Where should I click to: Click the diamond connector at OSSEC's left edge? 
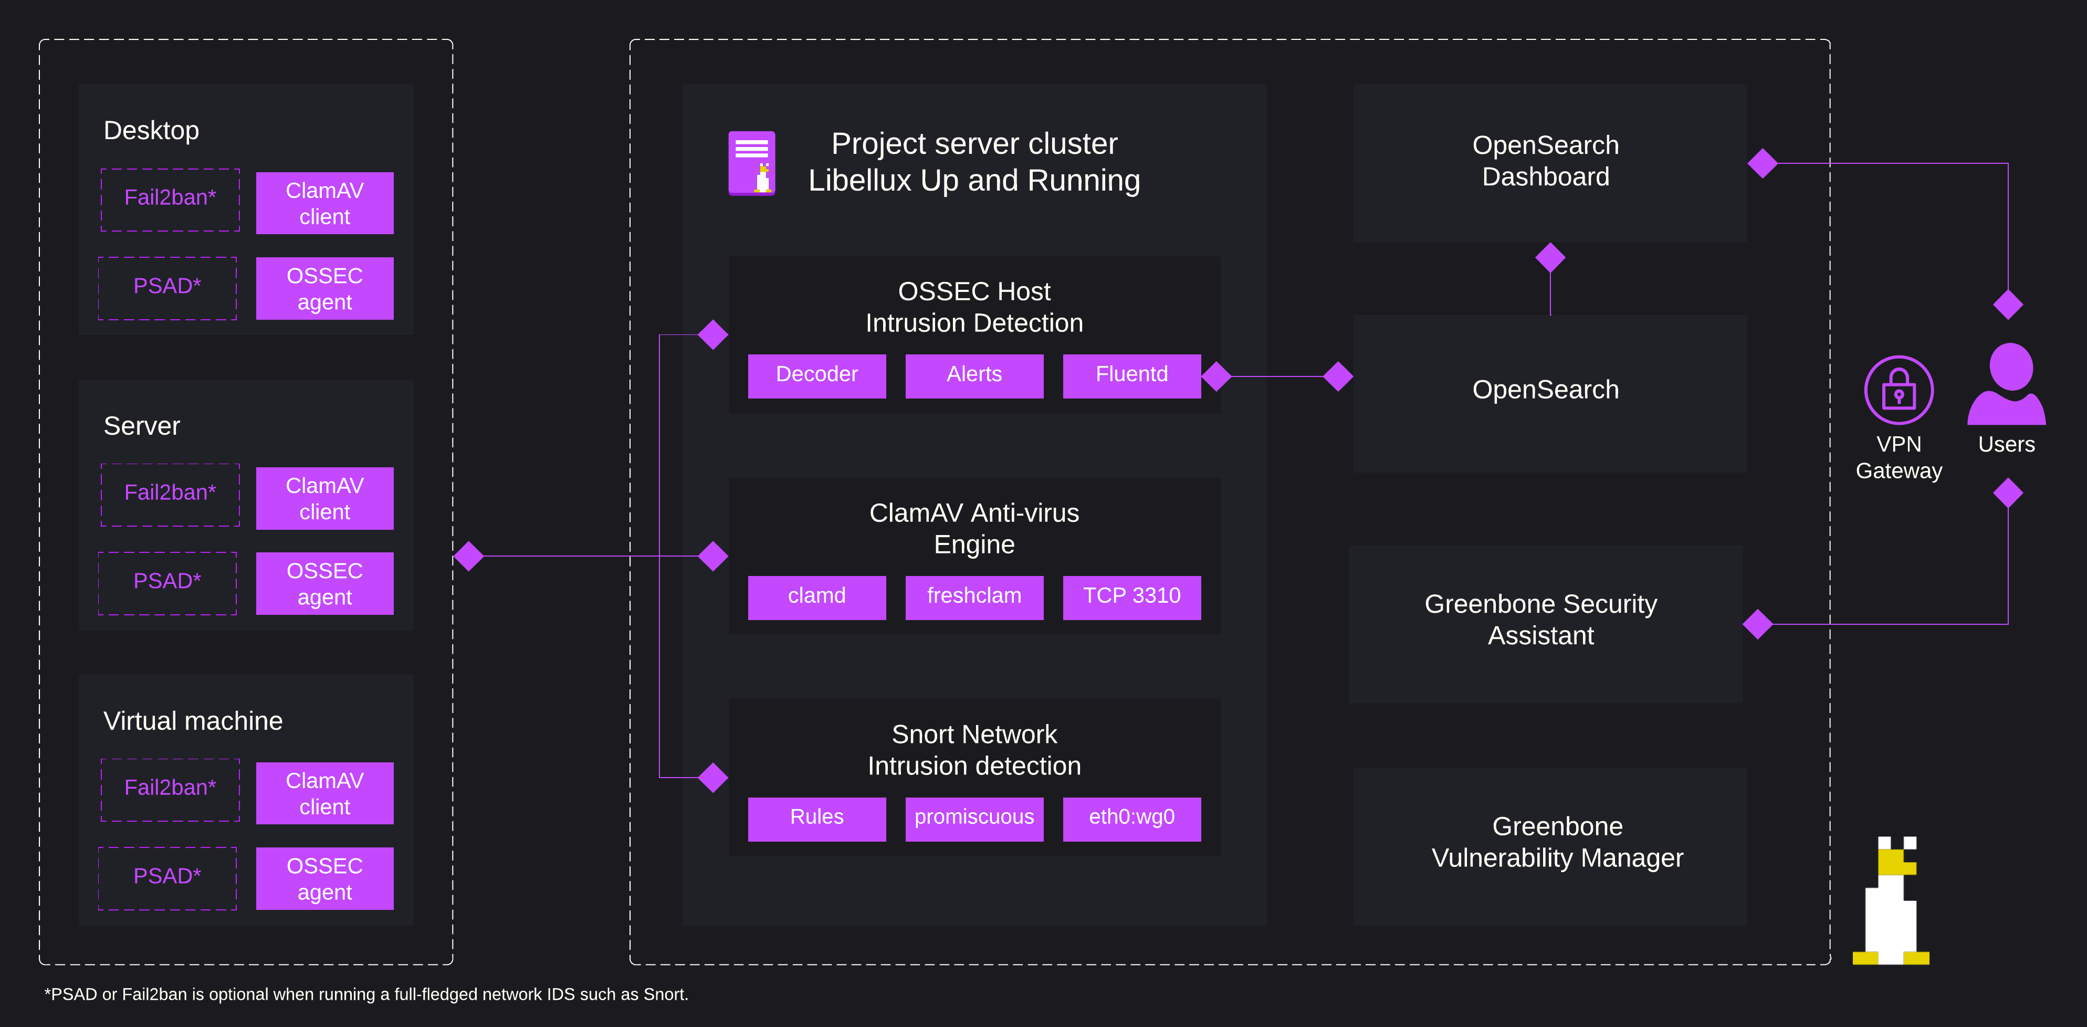(713, 334)
